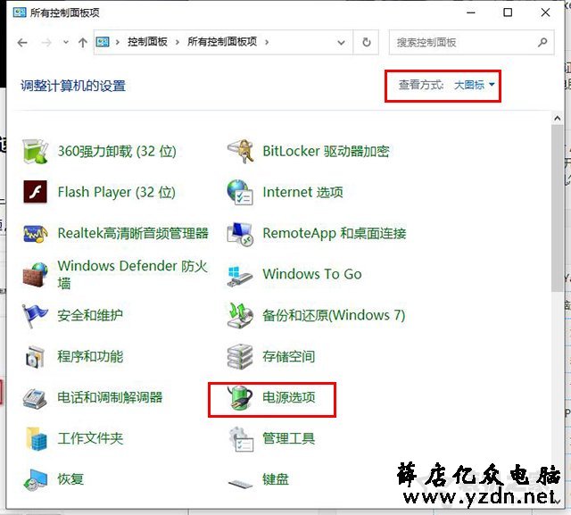Click the 程序和功能 icon
The height and width of the screenshot is (515, 571).
coord(35,356)
